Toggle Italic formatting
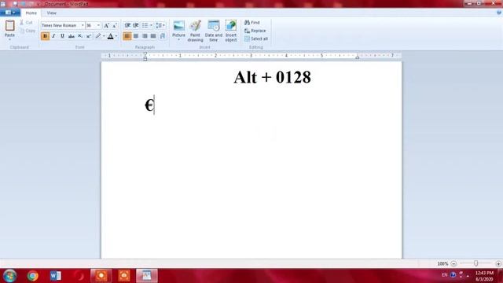503x283 pixels. pos(53,36)
